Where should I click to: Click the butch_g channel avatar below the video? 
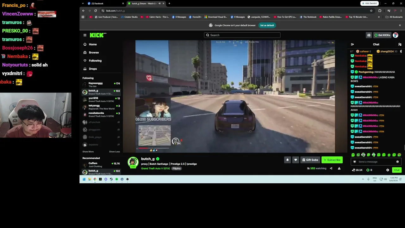pos(133,162)
